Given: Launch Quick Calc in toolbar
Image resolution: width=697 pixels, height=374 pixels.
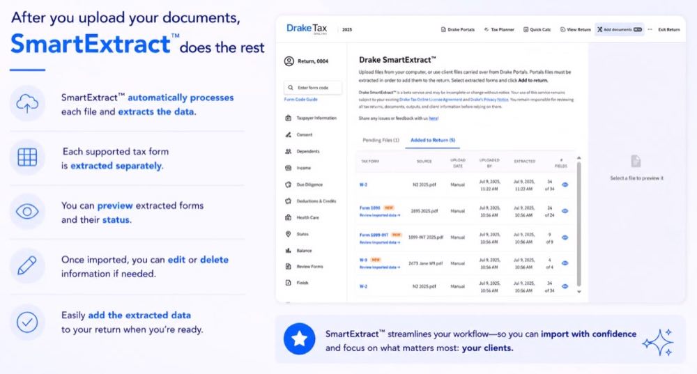Looking at the screenshot, I should pos(537,30).
